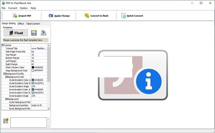
Task: Collapse the Background Config node
Action: (4, 74)
